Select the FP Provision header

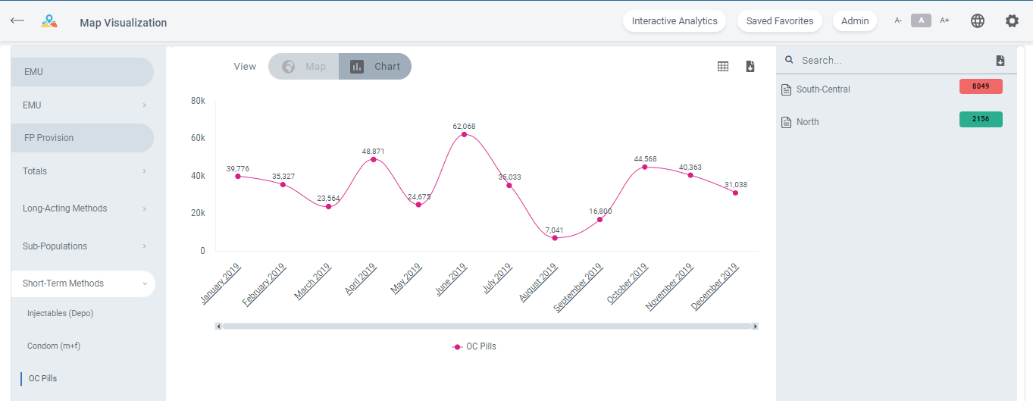pos(83,138)
